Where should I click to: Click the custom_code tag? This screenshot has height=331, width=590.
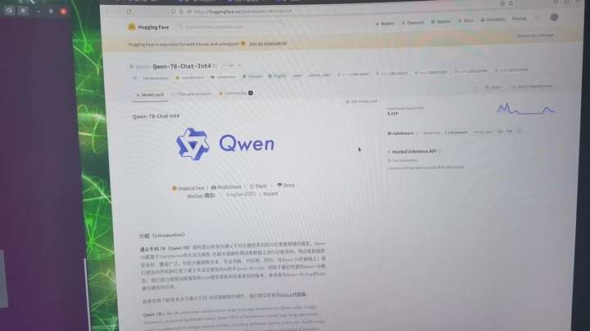(x=319, y=75)
